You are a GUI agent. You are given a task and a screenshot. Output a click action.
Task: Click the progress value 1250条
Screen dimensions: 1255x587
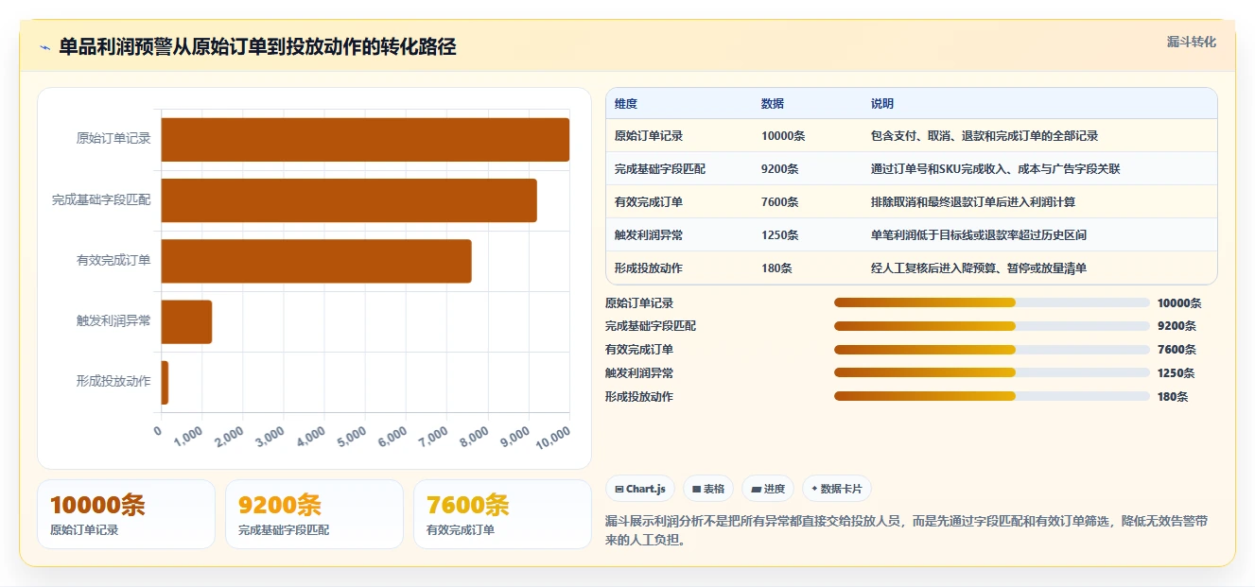pos(1177,373)
